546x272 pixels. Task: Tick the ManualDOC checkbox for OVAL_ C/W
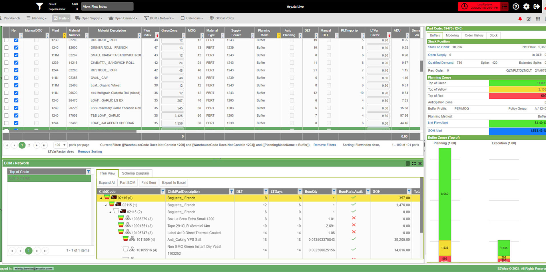coord(36,78)
